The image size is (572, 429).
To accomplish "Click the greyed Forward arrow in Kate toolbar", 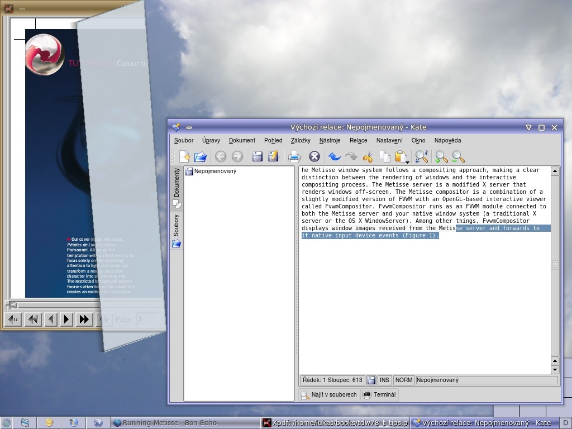I will coord(237,156).
